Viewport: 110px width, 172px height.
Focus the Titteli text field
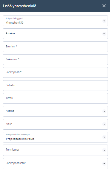click(x=55, y=98)
